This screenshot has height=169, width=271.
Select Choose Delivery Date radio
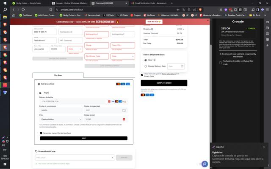coord(146,66)
